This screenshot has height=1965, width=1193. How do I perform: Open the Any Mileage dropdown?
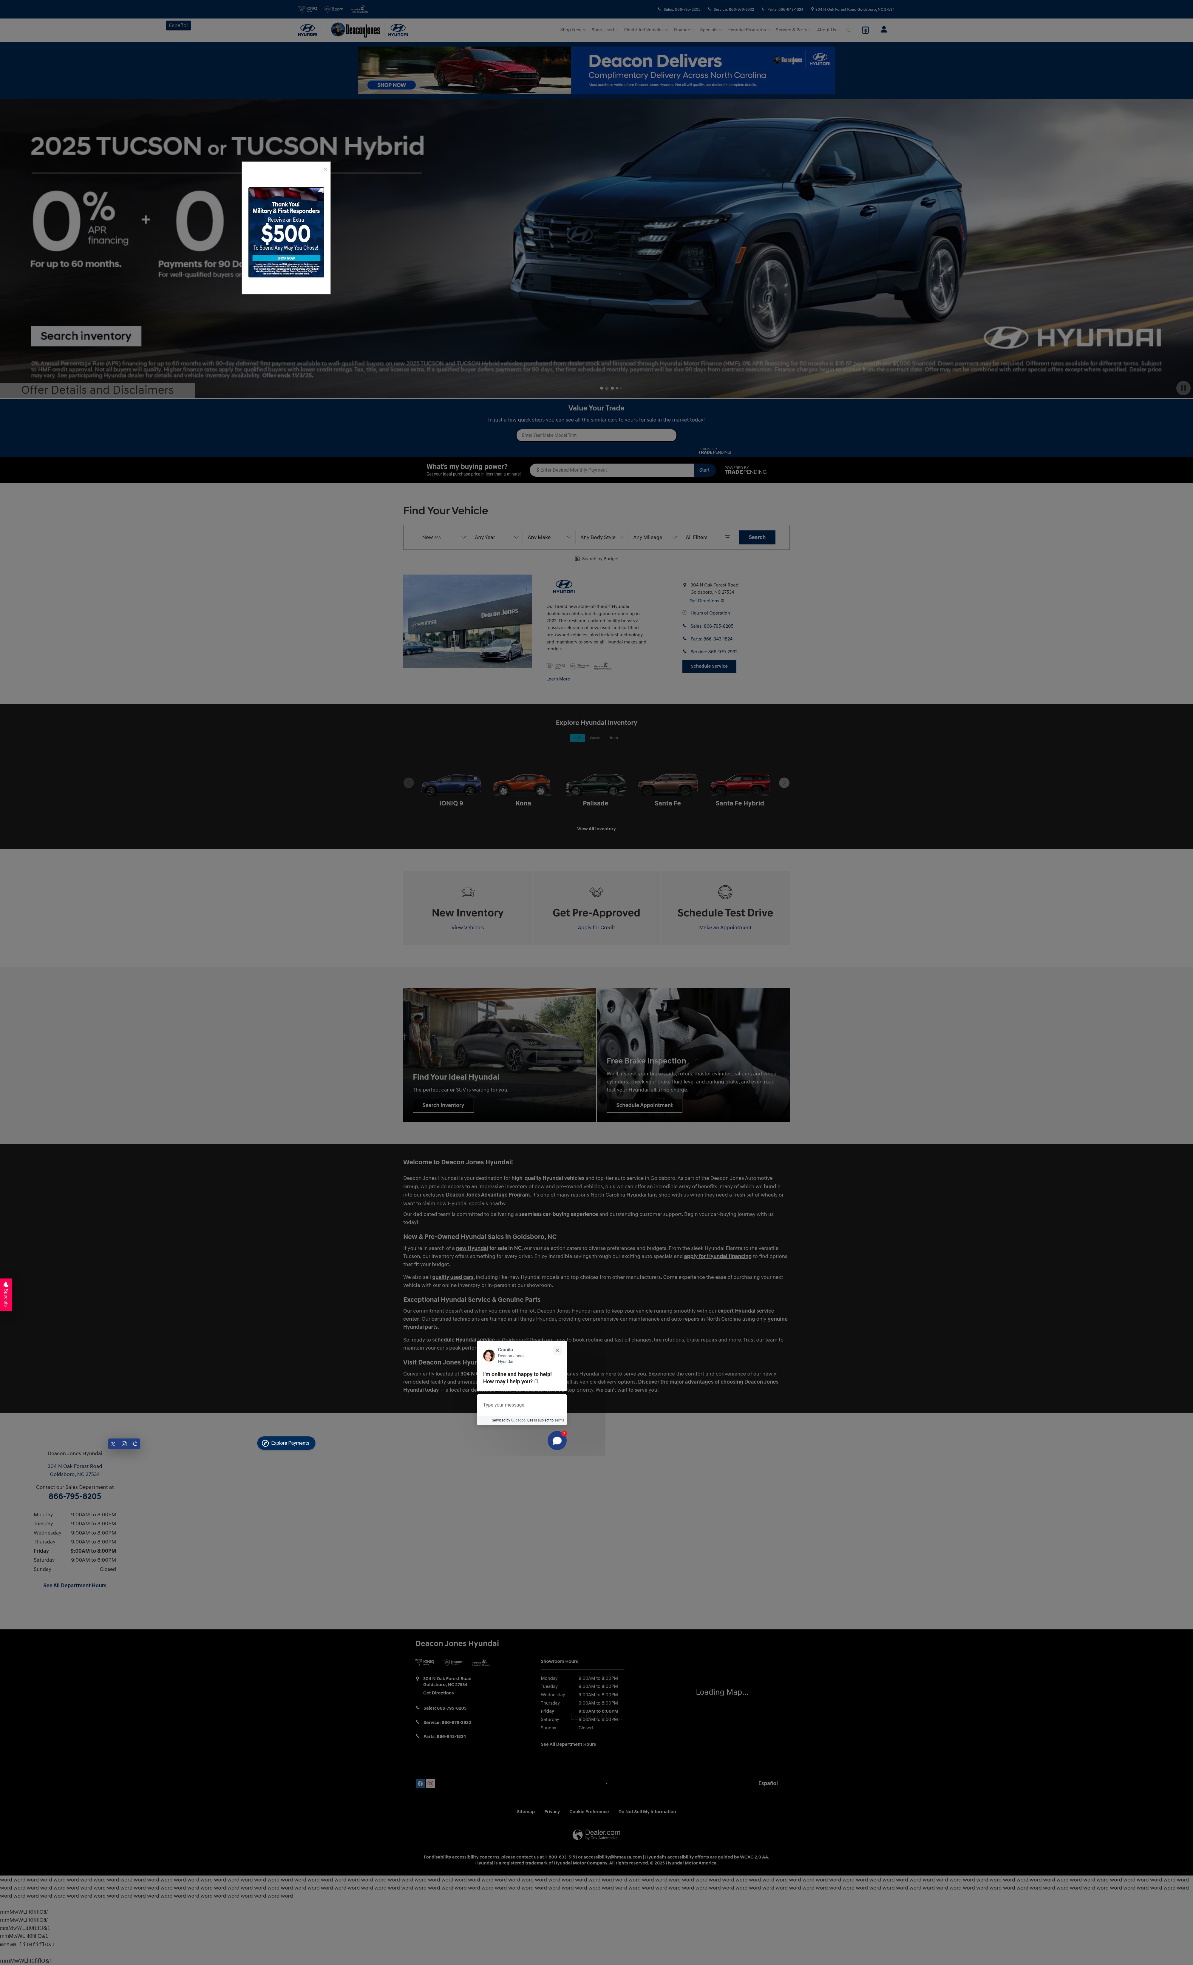coord(655,538)
